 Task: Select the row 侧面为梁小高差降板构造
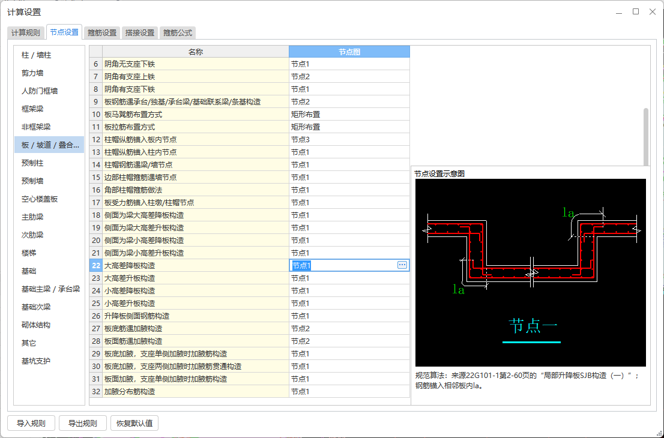[249, 241]
